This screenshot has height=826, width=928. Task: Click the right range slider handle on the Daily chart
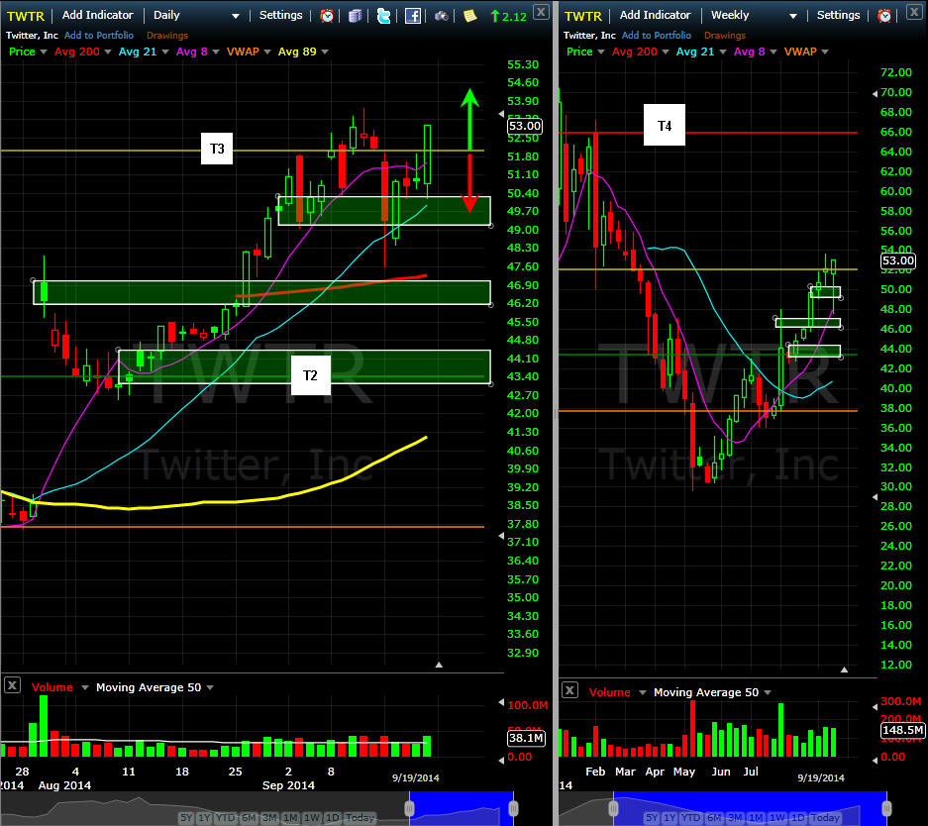click(x=513, y=808)
